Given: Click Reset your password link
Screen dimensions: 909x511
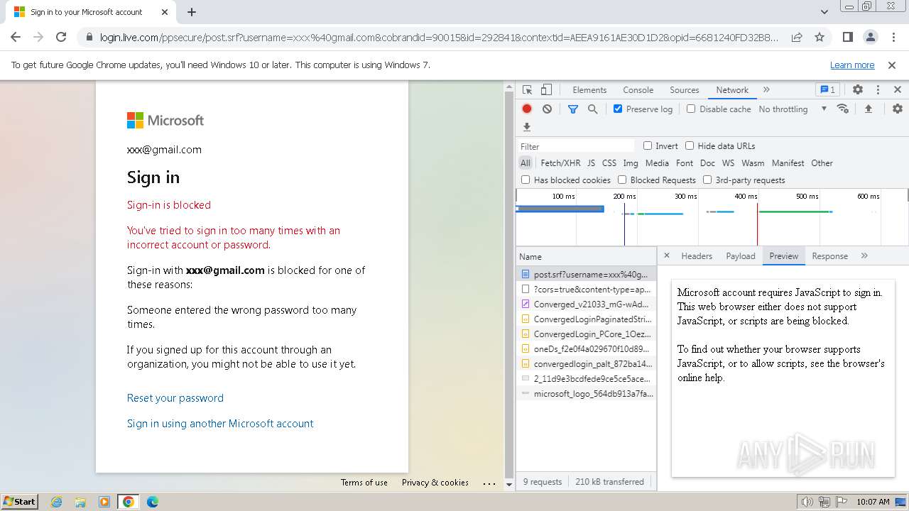Looking at the screenshot, I should pos(175,397).
